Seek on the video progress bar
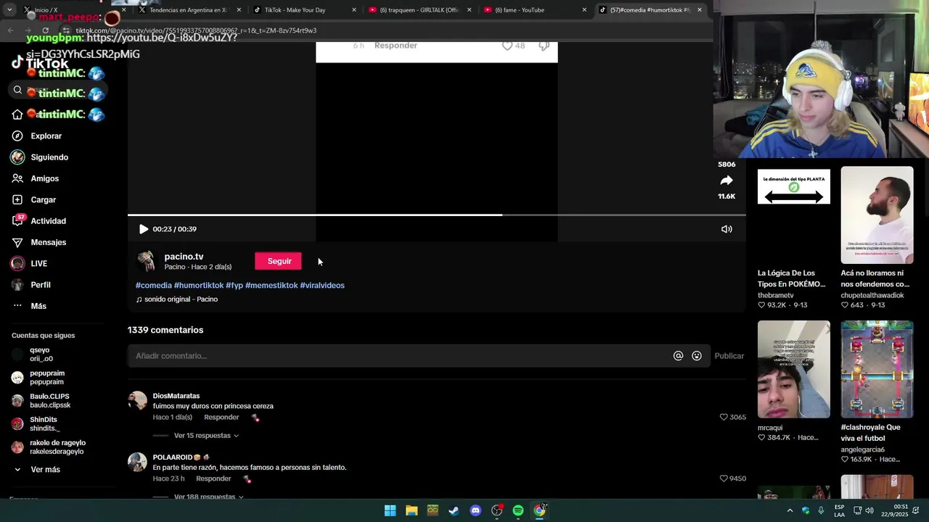Image resolution: width=929 pixels, height=522 pixels. pyautogui.click(x=437, y=215)
